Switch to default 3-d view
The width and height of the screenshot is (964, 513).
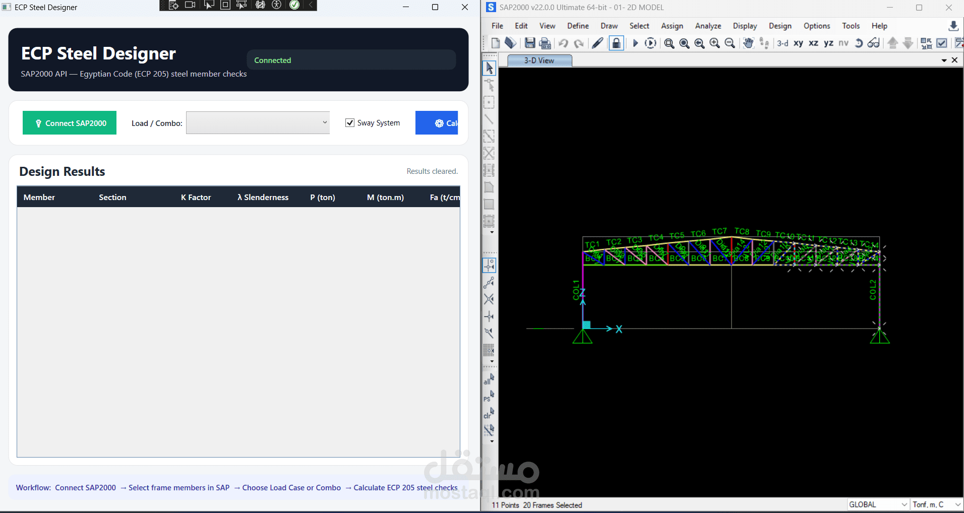click(782, 43)
